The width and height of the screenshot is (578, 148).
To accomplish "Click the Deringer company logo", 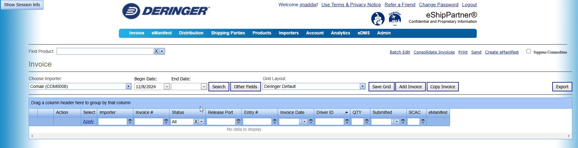I will 166,11.
